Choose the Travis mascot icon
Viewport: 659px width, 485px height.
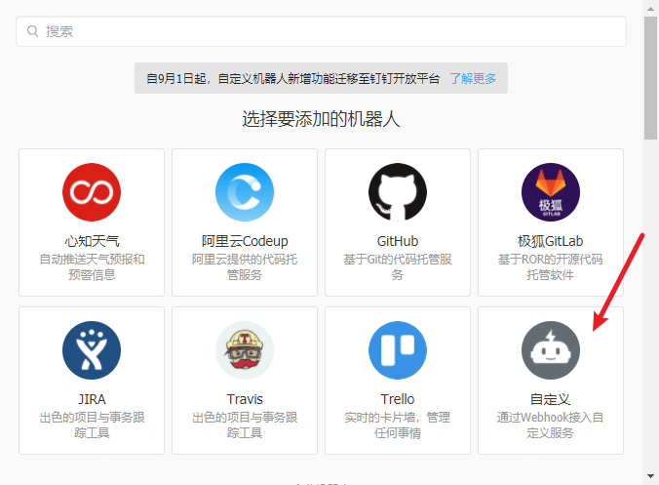coord(245,350)
